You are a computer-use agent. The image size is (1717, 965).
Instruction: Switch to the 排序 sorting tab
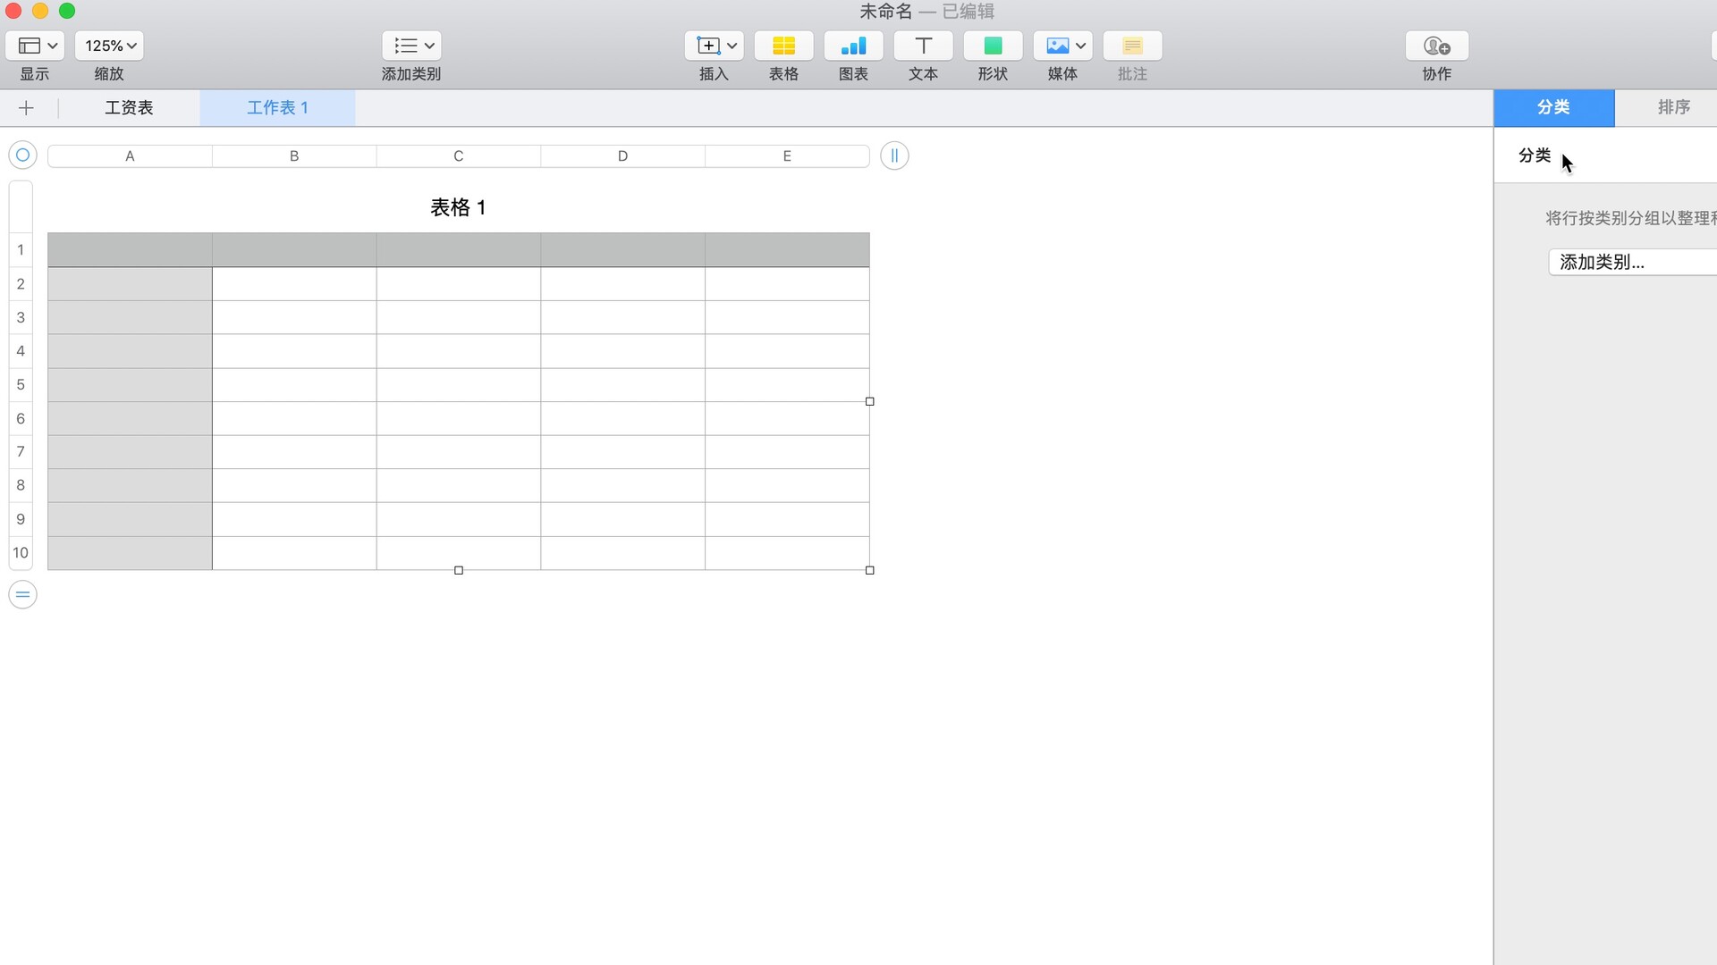pyautogui.click(x=1672, y=107)
